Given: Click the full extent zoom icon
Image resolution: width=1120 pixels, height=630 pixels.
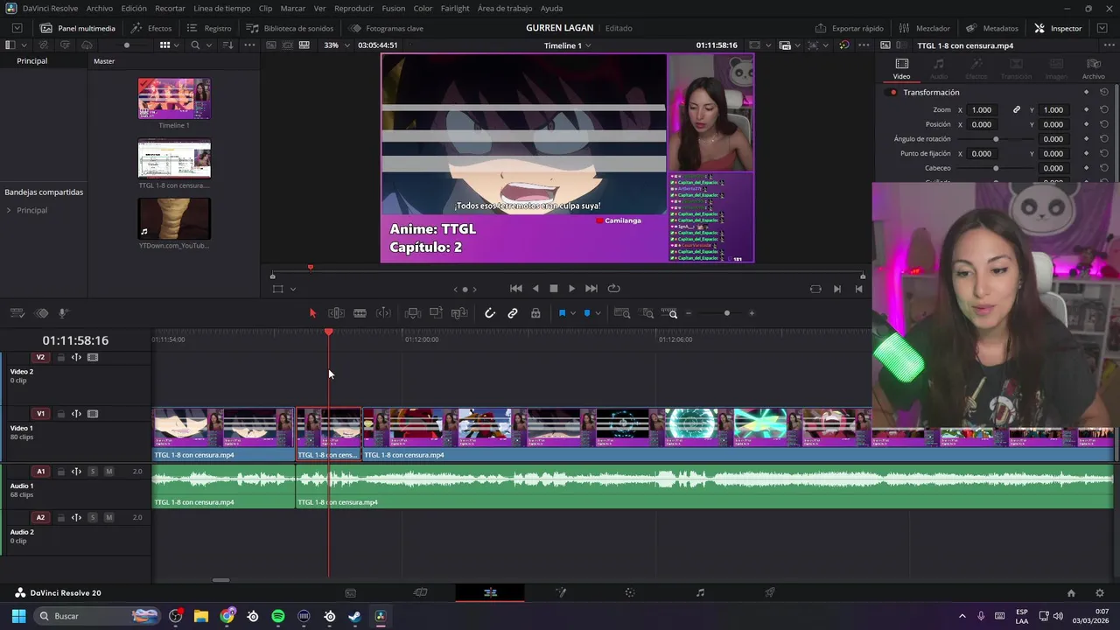Looking at the screenshot, I should (622, 313).
